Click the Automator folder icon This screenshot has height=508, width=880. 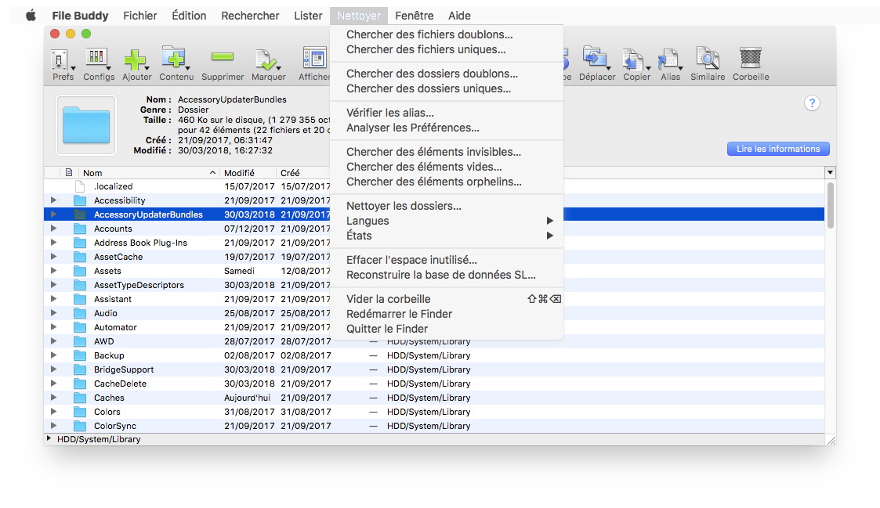tap(80, 327)
